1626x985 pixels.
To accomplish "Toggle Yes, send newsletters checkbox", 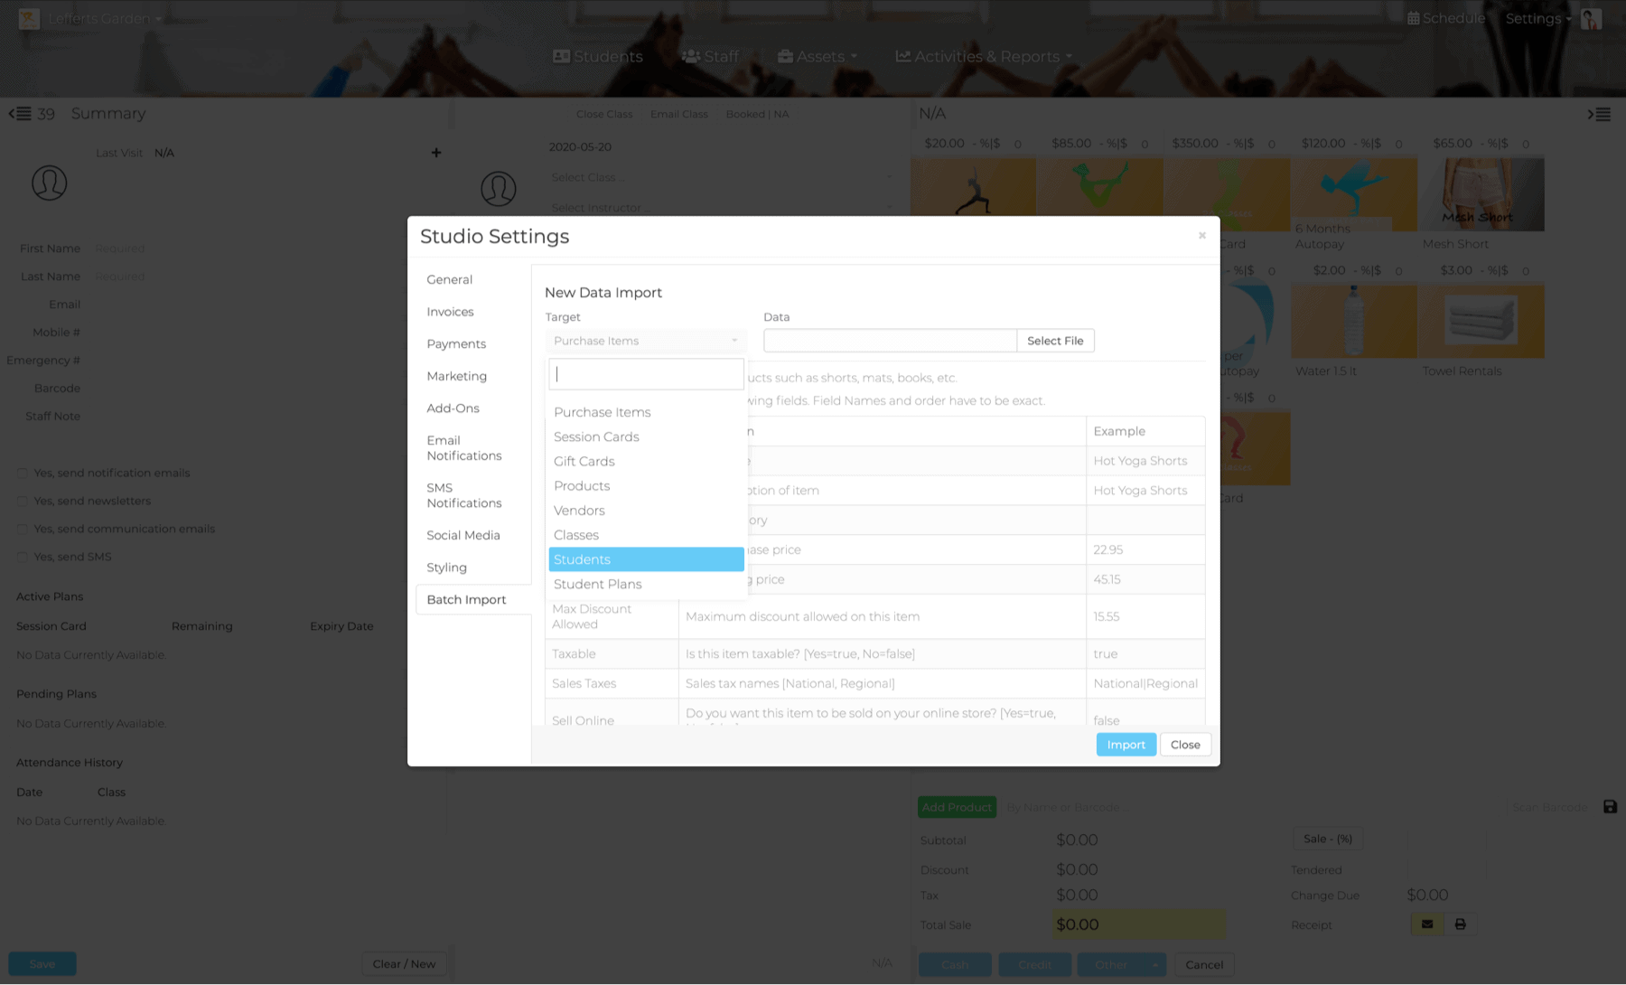I will click(x=22, y=502).
